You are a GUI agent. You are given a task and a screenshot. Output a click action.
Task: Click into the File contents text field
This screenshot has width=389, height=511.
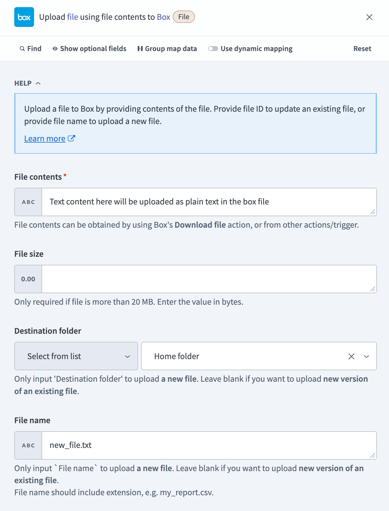(209, 202)
